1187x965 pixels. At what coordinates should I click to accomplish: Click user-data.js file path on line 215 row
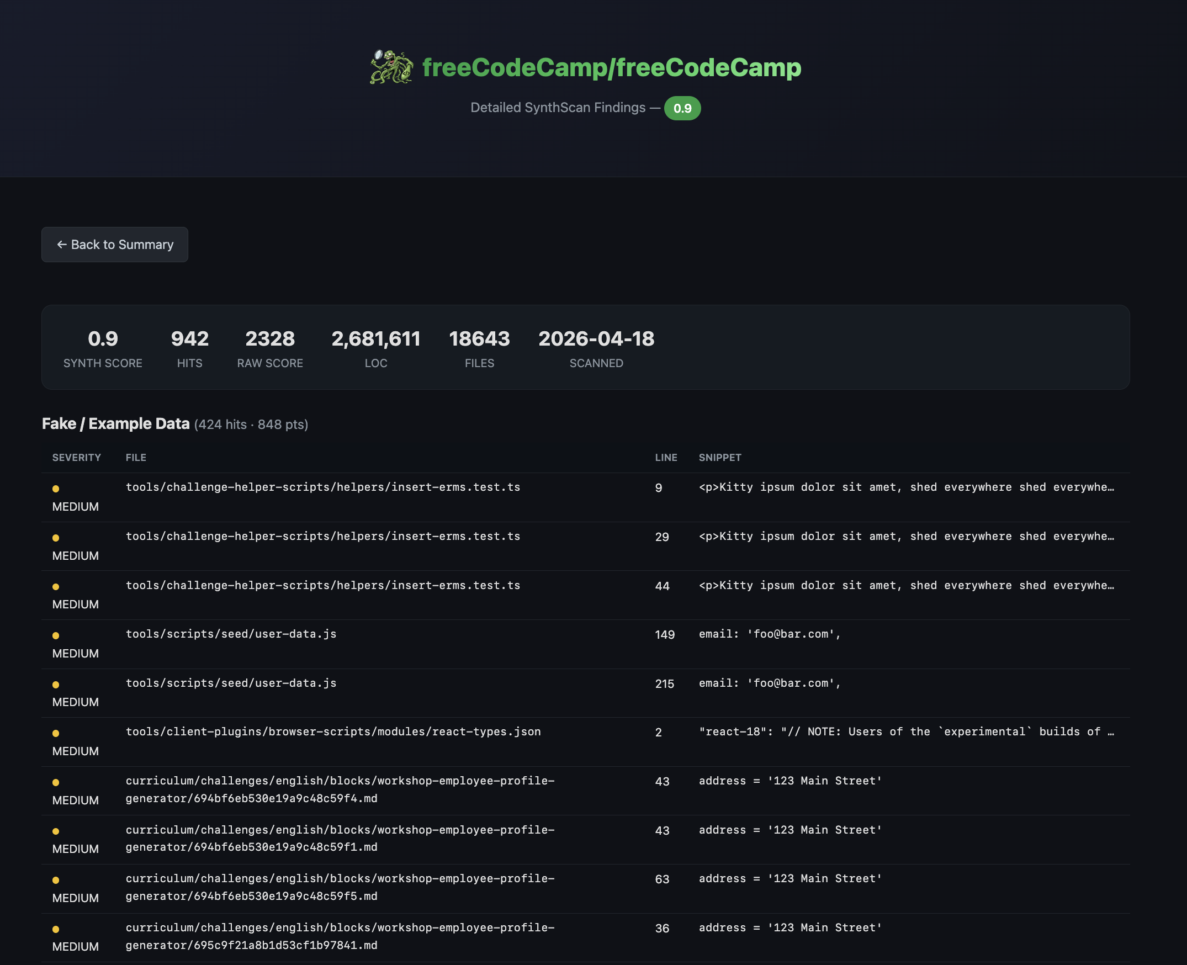[x=231, y=682]
